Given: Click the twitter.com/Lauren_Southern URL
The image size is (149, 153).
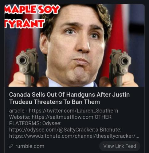Looking at the screenshot, I should pos(73,111).
